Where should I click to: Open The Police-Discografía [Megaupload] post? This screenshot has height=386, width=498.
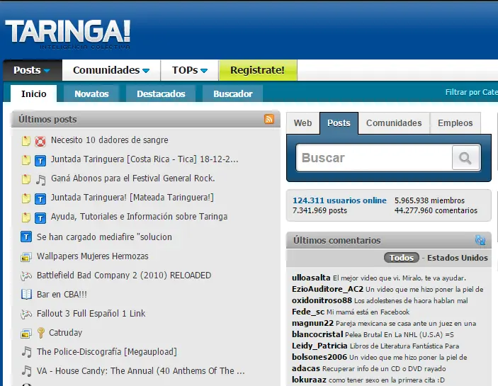click(107, 352)
